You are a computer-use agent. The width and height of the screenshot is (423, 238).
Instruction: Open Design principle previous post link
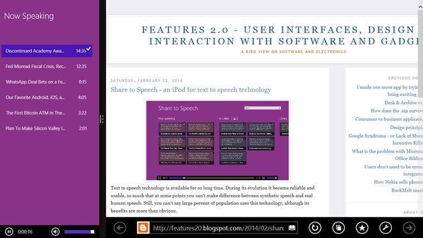pos(406,128)
